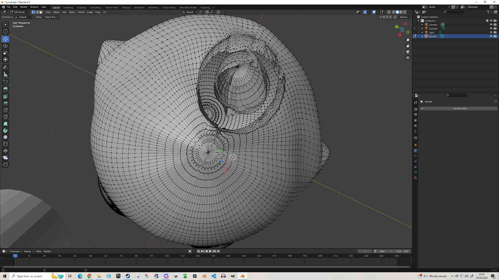Expand the Cylinder item in outliner
This screenshot has height=280, width=499.
[422, 29]
